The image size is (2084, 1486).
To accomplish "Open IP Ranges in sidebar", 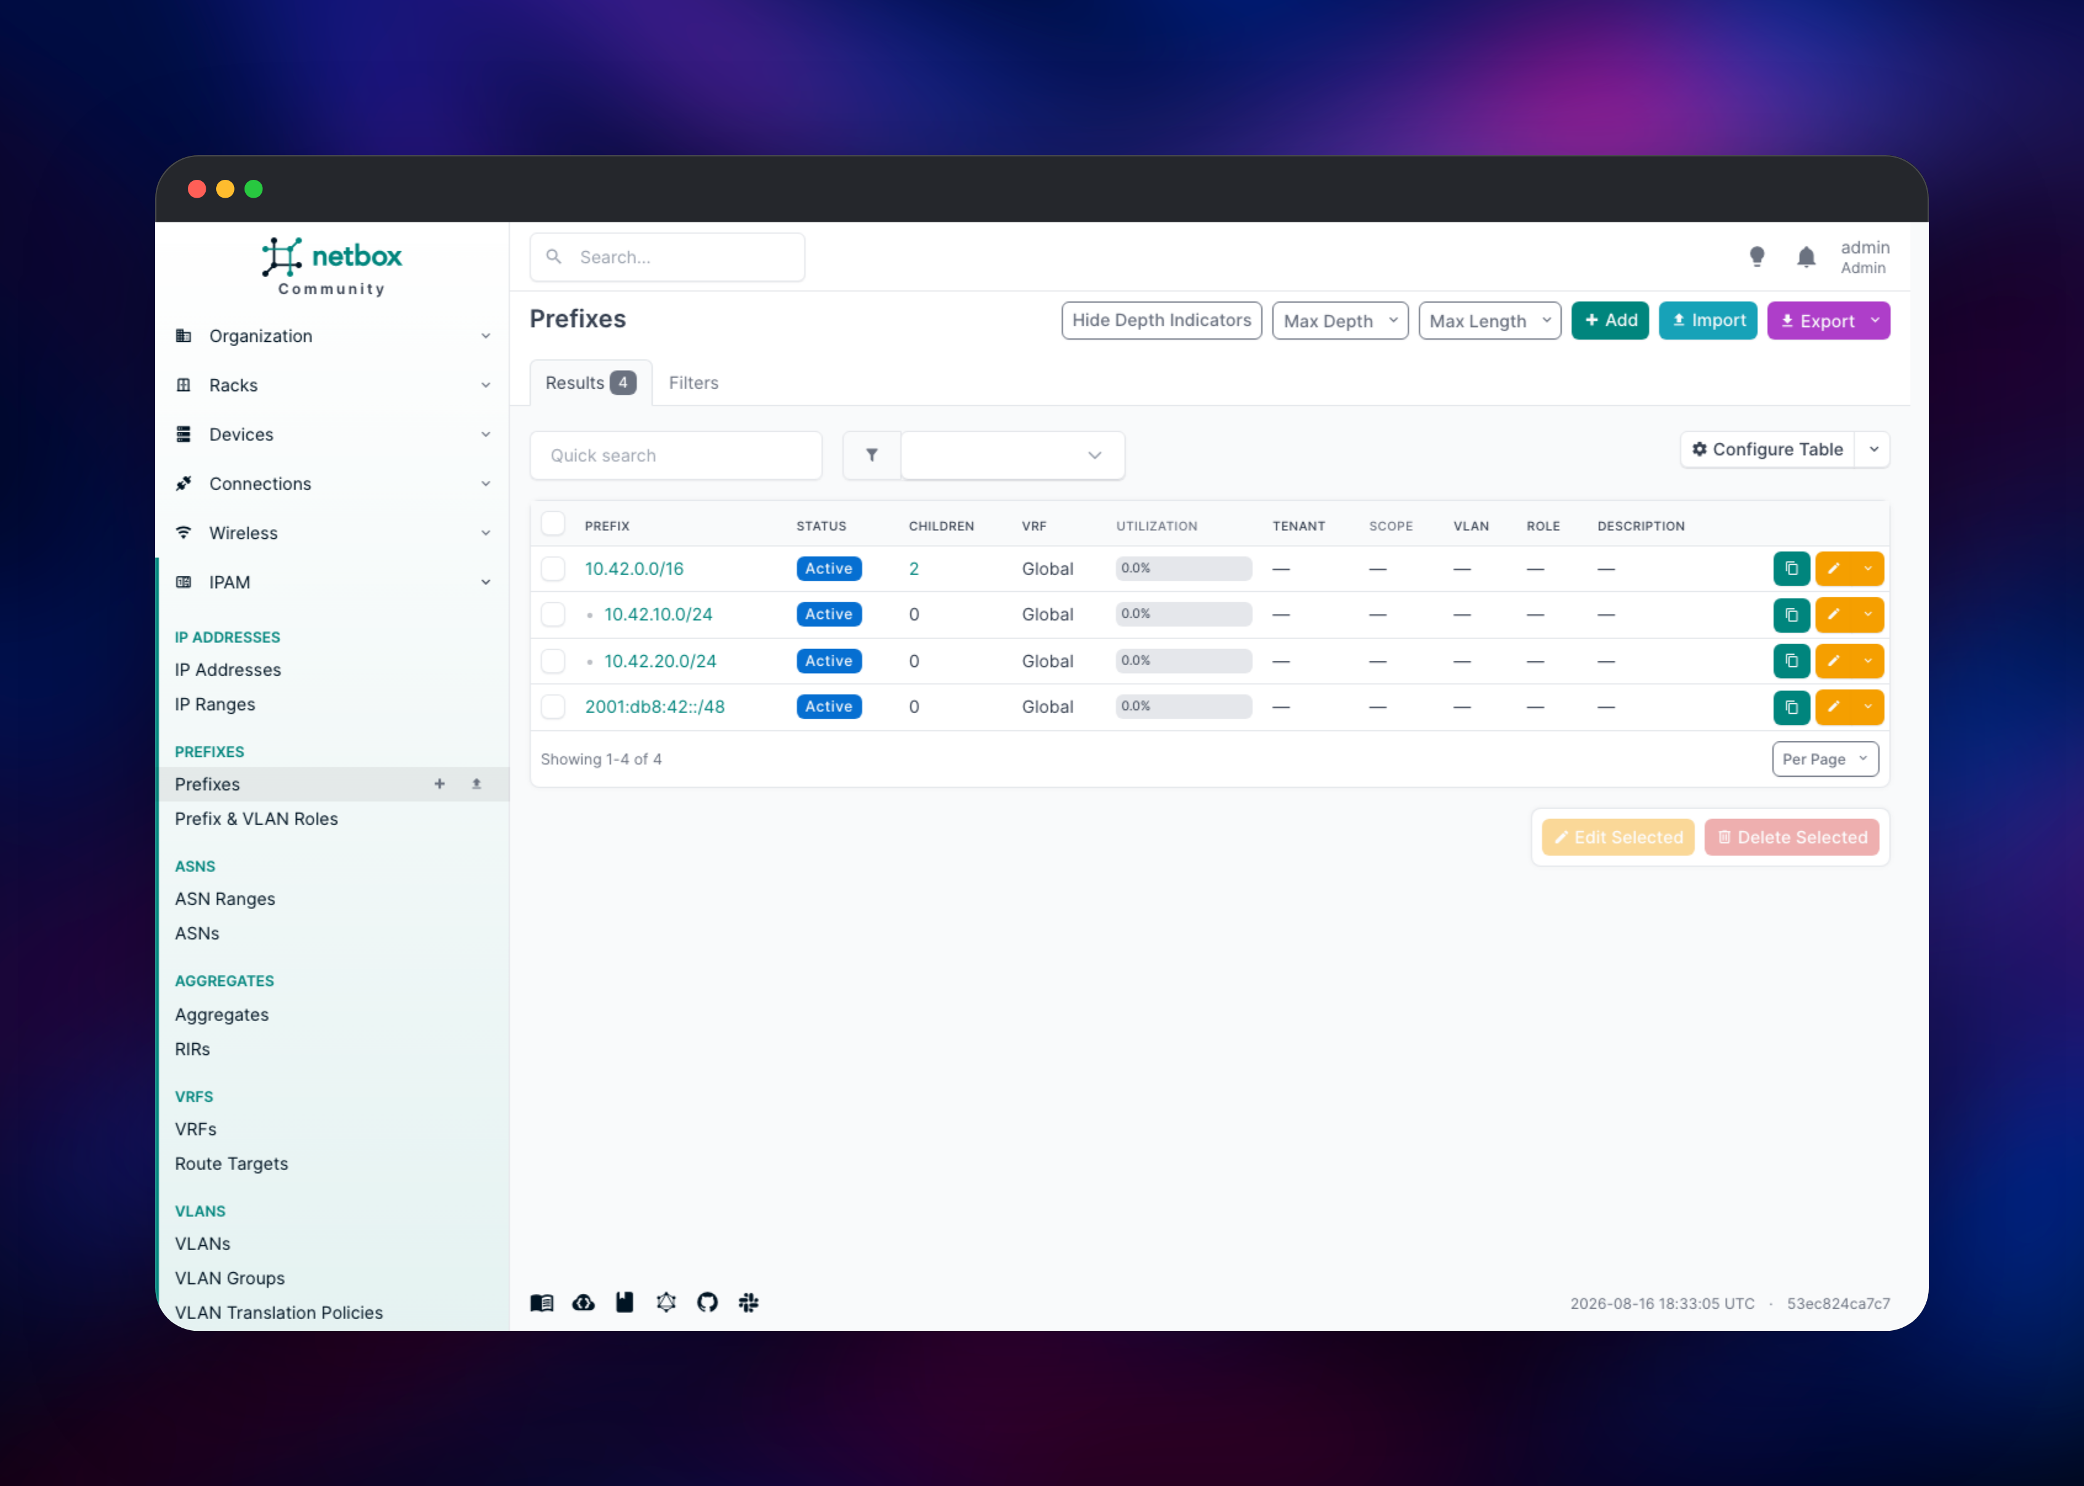I will pyautogui.click(x=215, y=705).
